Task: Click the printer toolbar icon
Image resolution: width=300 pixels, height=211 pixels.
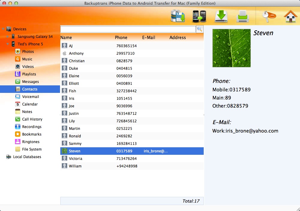Action: pos(243,17)
